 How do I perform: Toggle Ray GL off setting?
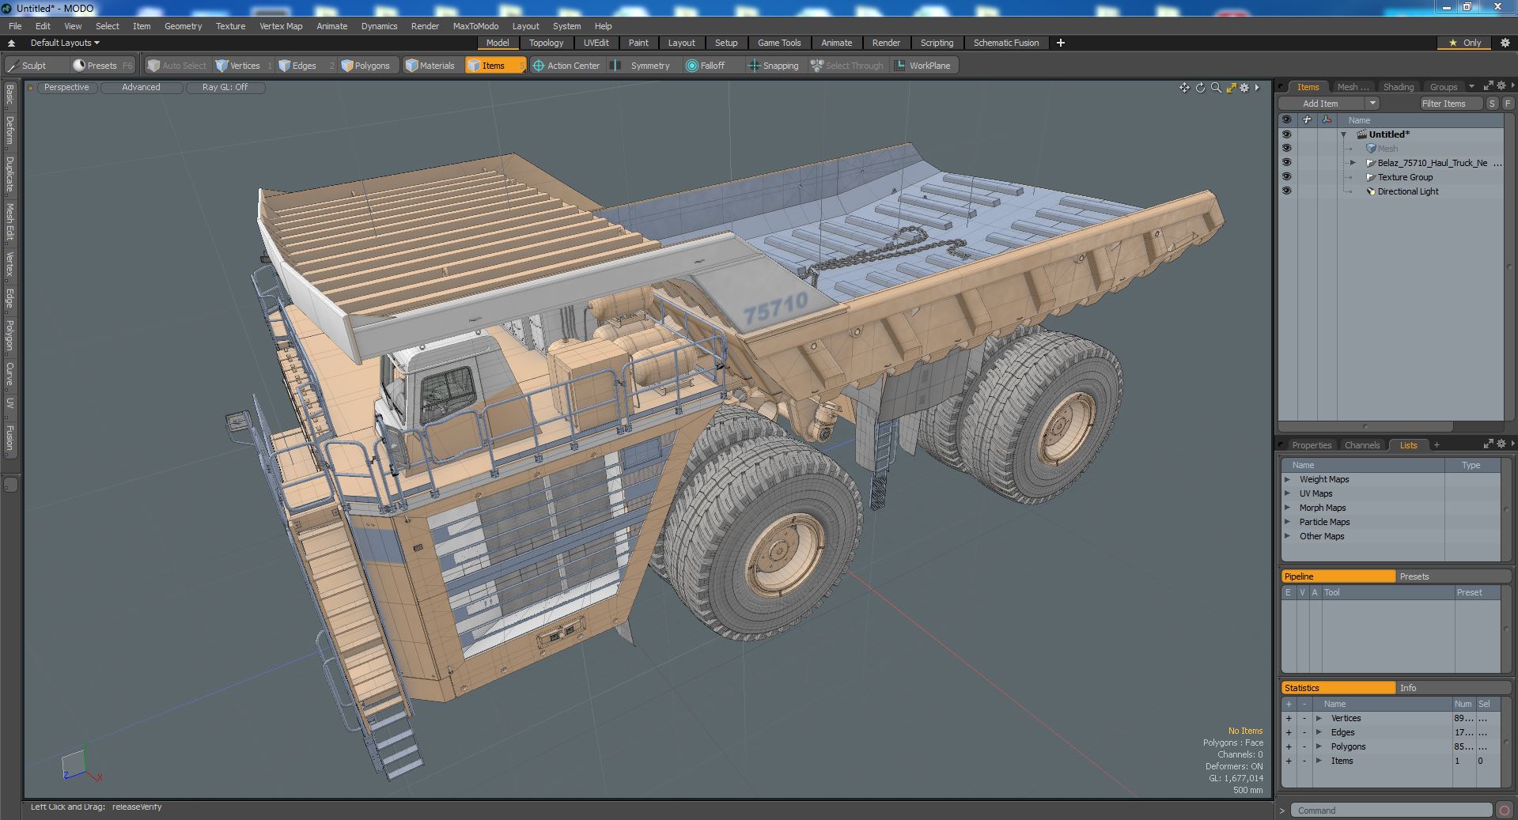click(x=225, y=88)
